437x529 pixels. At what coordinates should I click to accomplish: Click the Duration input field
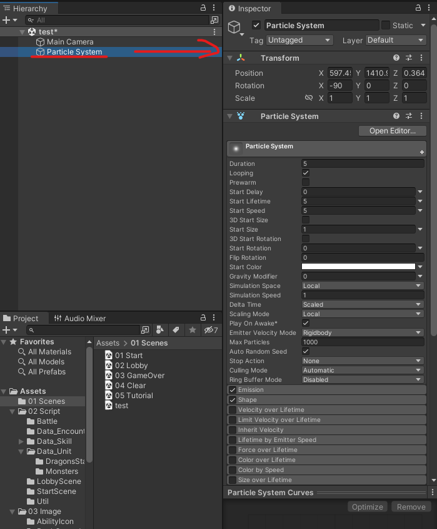coord(363,163)
